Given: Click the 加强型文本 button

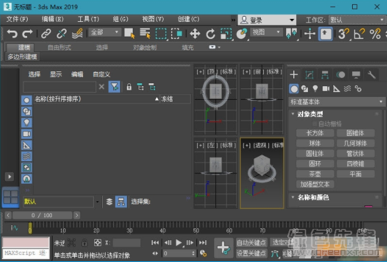Looking at the screenshot, I should (x=315, y=184).
